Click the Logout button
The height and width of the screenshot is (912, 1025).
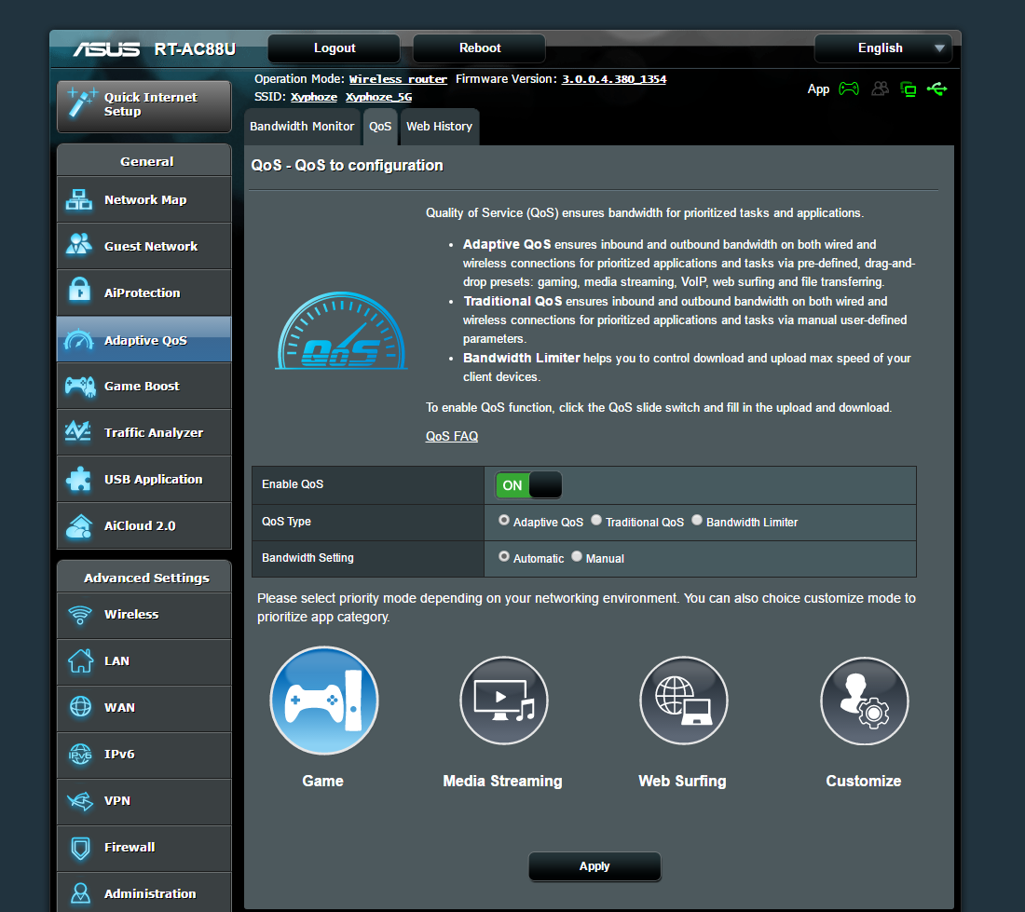pos(334,48)
